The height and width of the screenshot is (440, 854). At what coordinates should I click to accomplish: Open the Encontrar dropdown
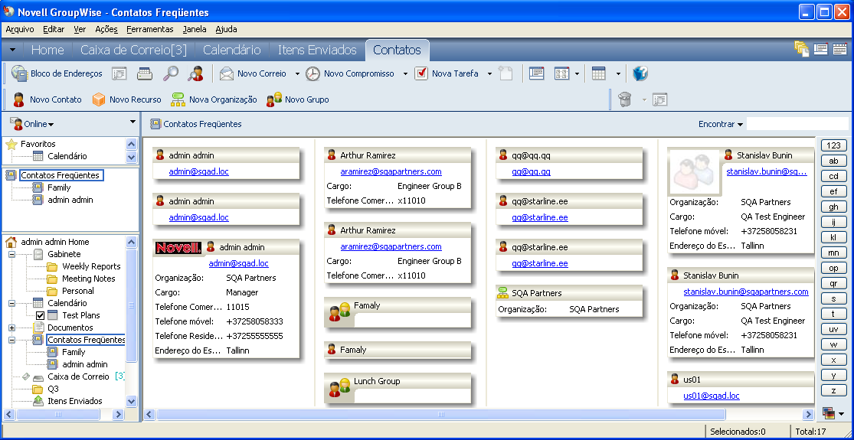coord(721,124)
